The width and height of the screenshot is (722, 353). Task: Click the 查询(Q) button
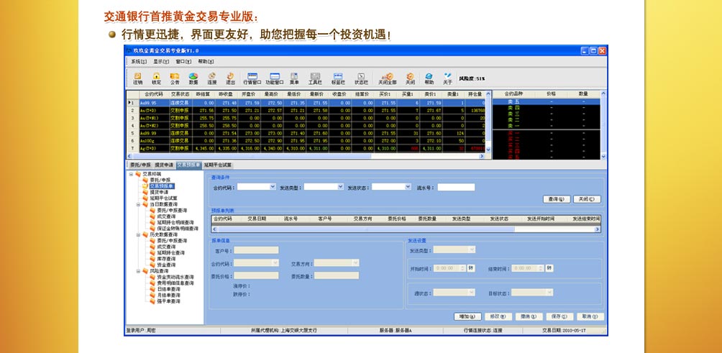tap(555, 199)
